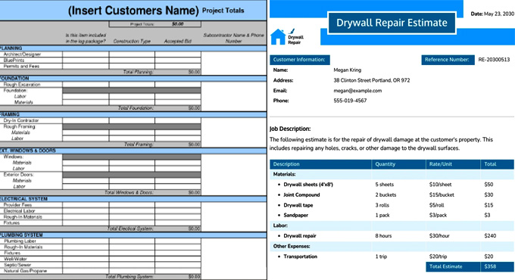The width and height of the screenshot is (515, 280).
Task: Select the Dry-In Contractor row label
Action: tap(21, 120)
